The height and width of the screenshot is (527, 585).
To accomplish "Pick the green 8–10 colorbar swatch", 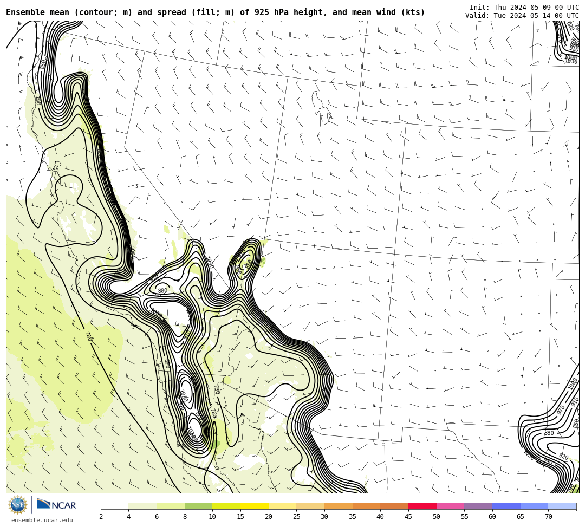I will pos(198,506).
